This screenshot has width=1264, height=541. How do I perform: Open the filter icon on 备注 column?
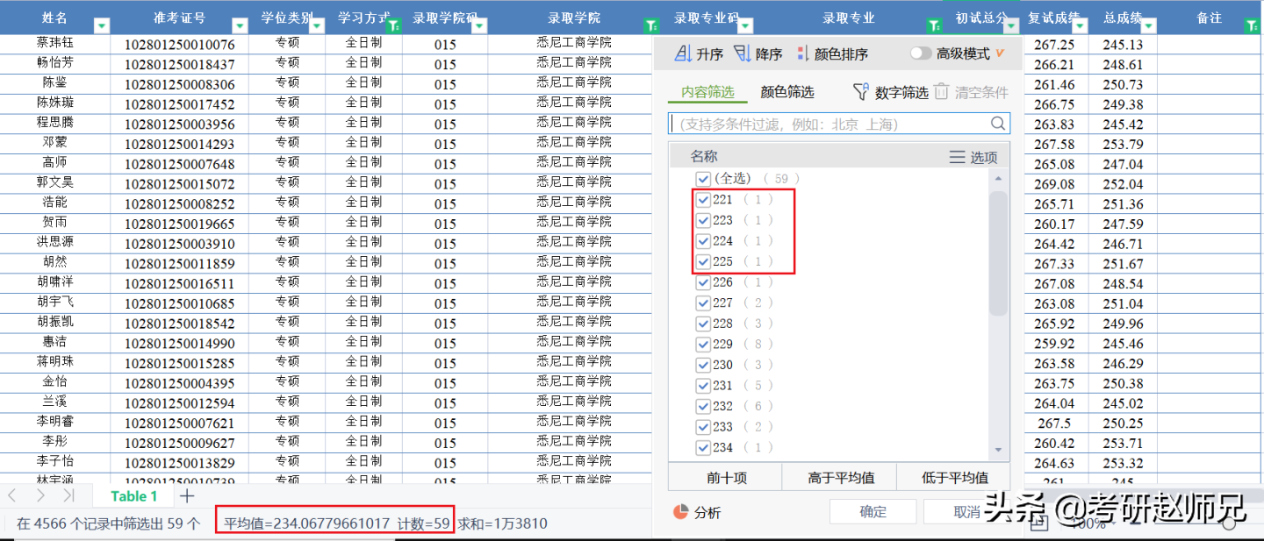(x=1253, y=25)
